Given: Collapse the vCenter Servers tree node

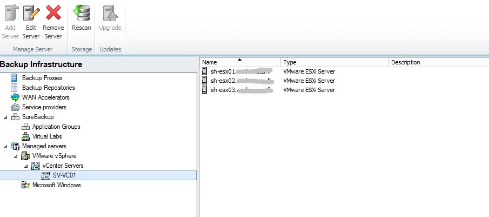Looking at the screenshot, I should [x=26, y=166].
